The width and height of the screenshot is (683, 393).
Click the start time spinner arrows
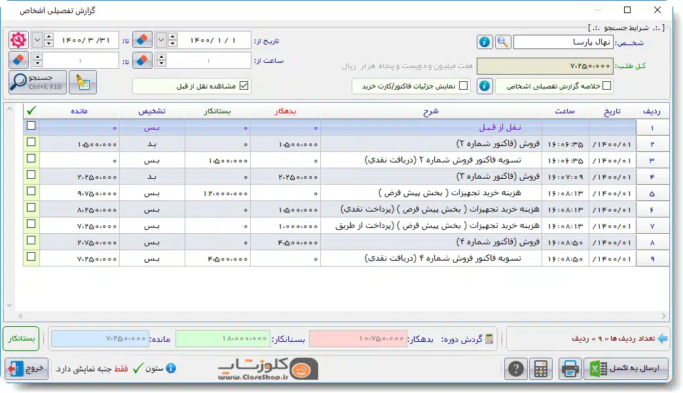161,60
